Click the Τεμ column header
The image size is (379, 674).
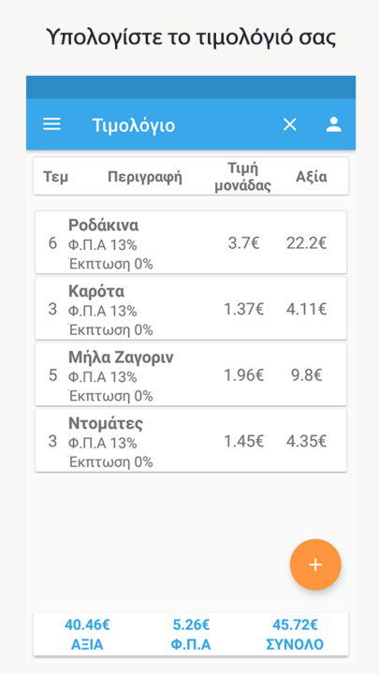point(55,177)
